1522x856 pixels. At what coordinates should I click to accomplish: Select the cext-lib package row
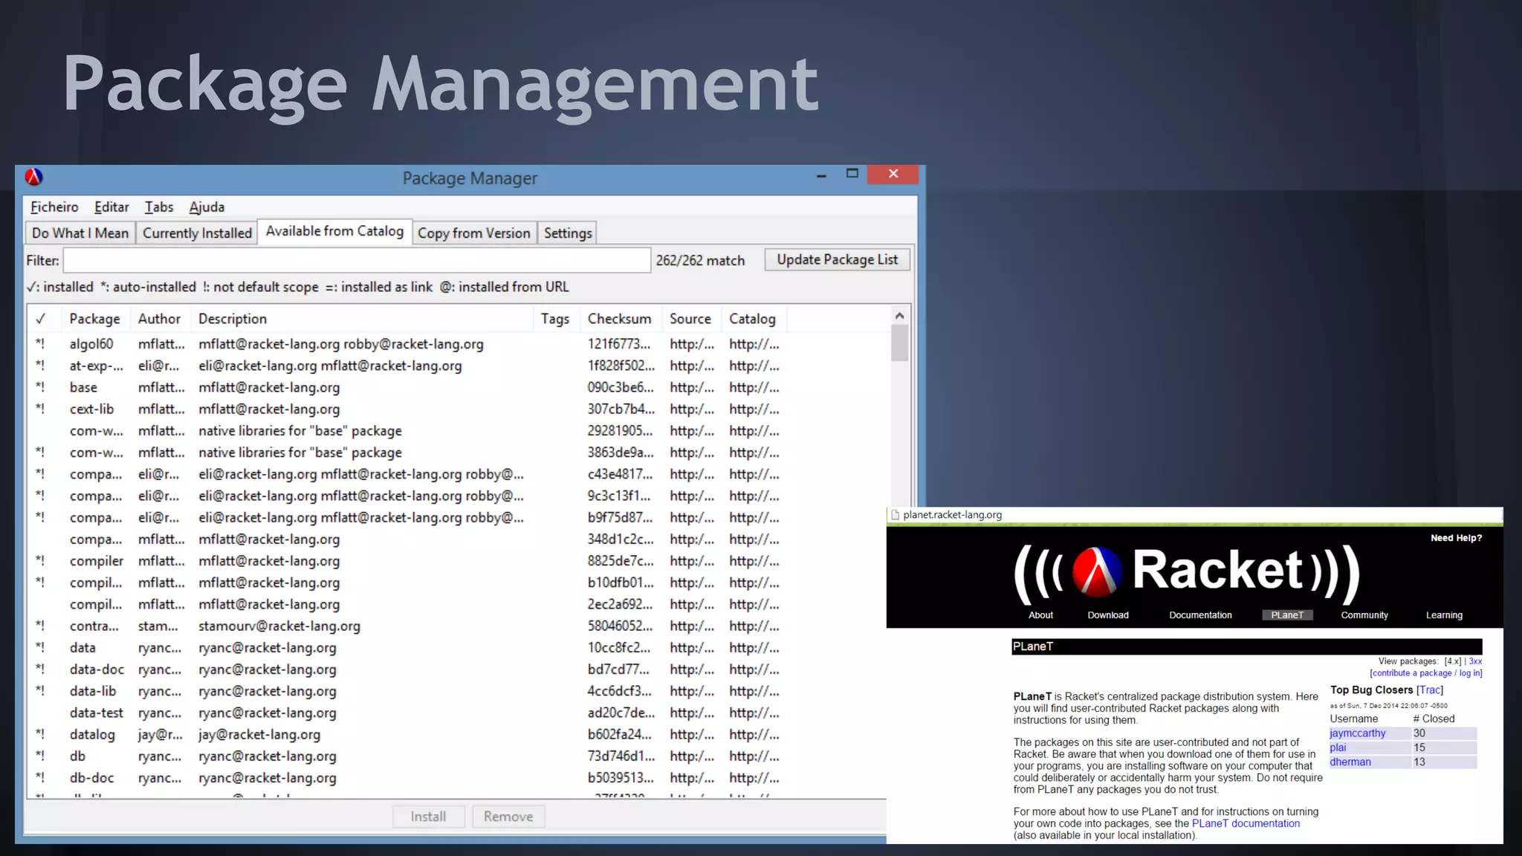(x=459, y=409)
